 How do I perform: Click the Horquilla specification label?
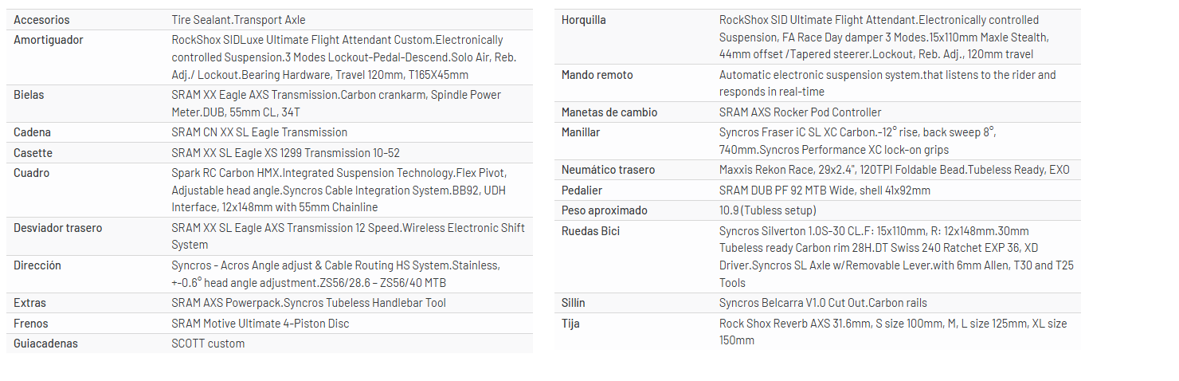(583, 20)
